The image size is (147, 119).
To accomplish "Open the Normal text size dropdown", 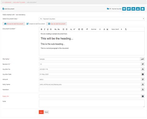I will (x=96, y=29).
